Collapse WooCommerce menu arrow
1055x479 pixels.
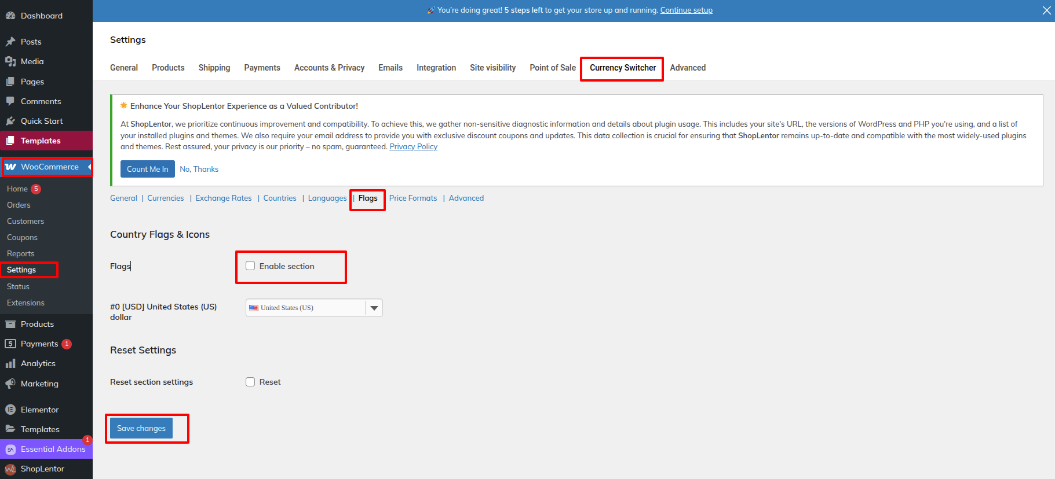[90, 167]
